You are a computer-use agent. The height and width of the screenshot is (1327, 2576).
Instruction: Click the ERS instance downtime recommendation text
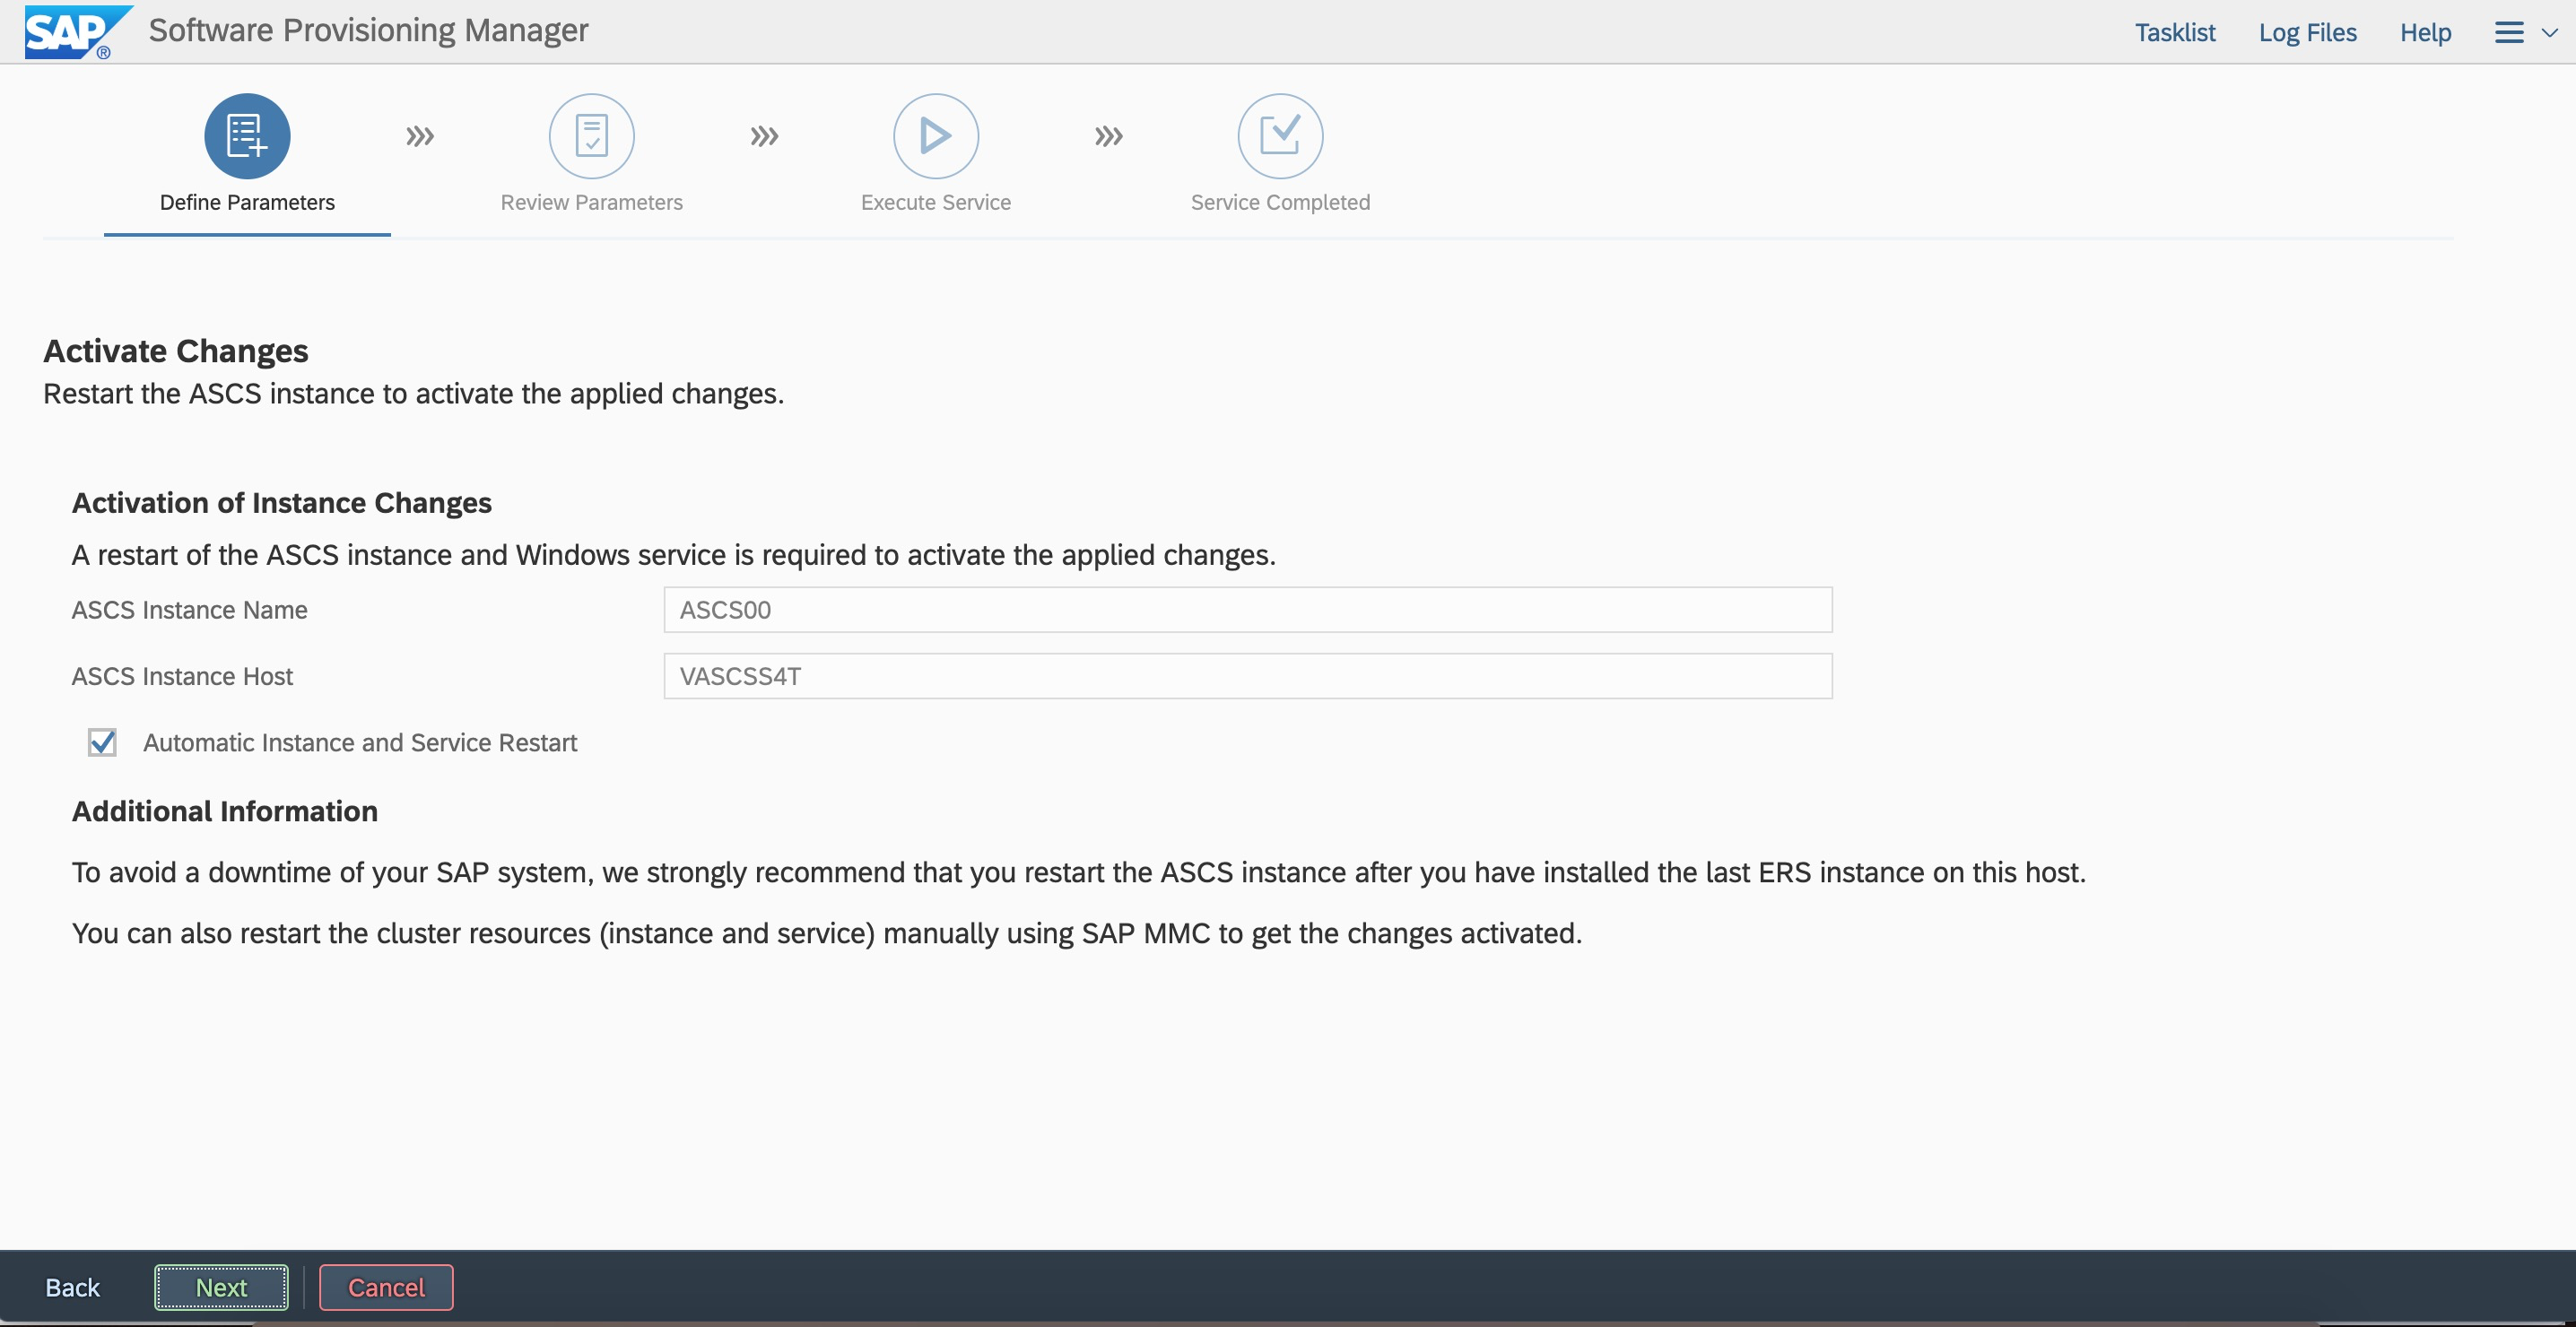pos(1079,872)
